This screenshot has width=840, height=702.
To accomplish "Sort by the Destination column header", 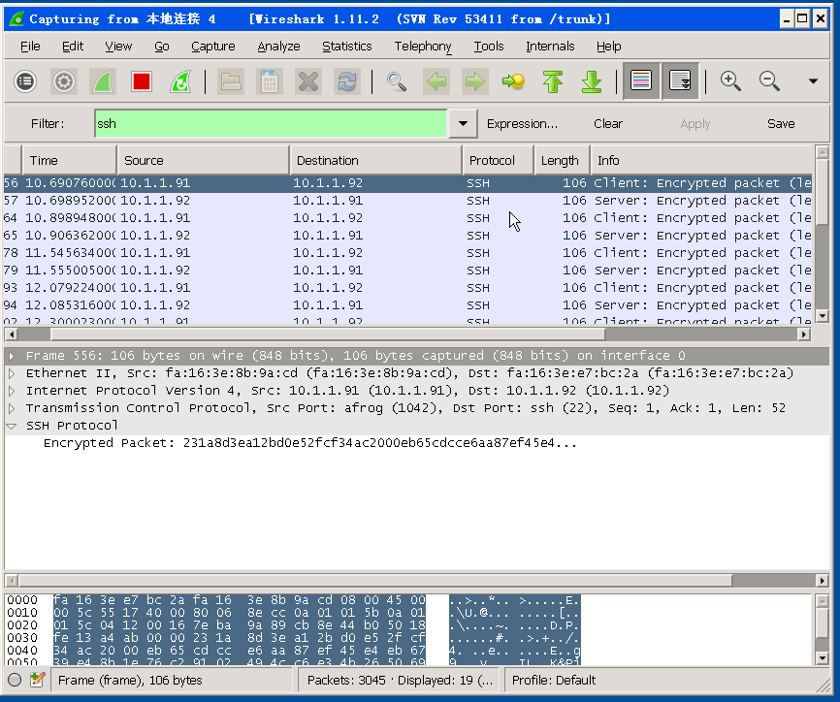I will tap(375, 160).
